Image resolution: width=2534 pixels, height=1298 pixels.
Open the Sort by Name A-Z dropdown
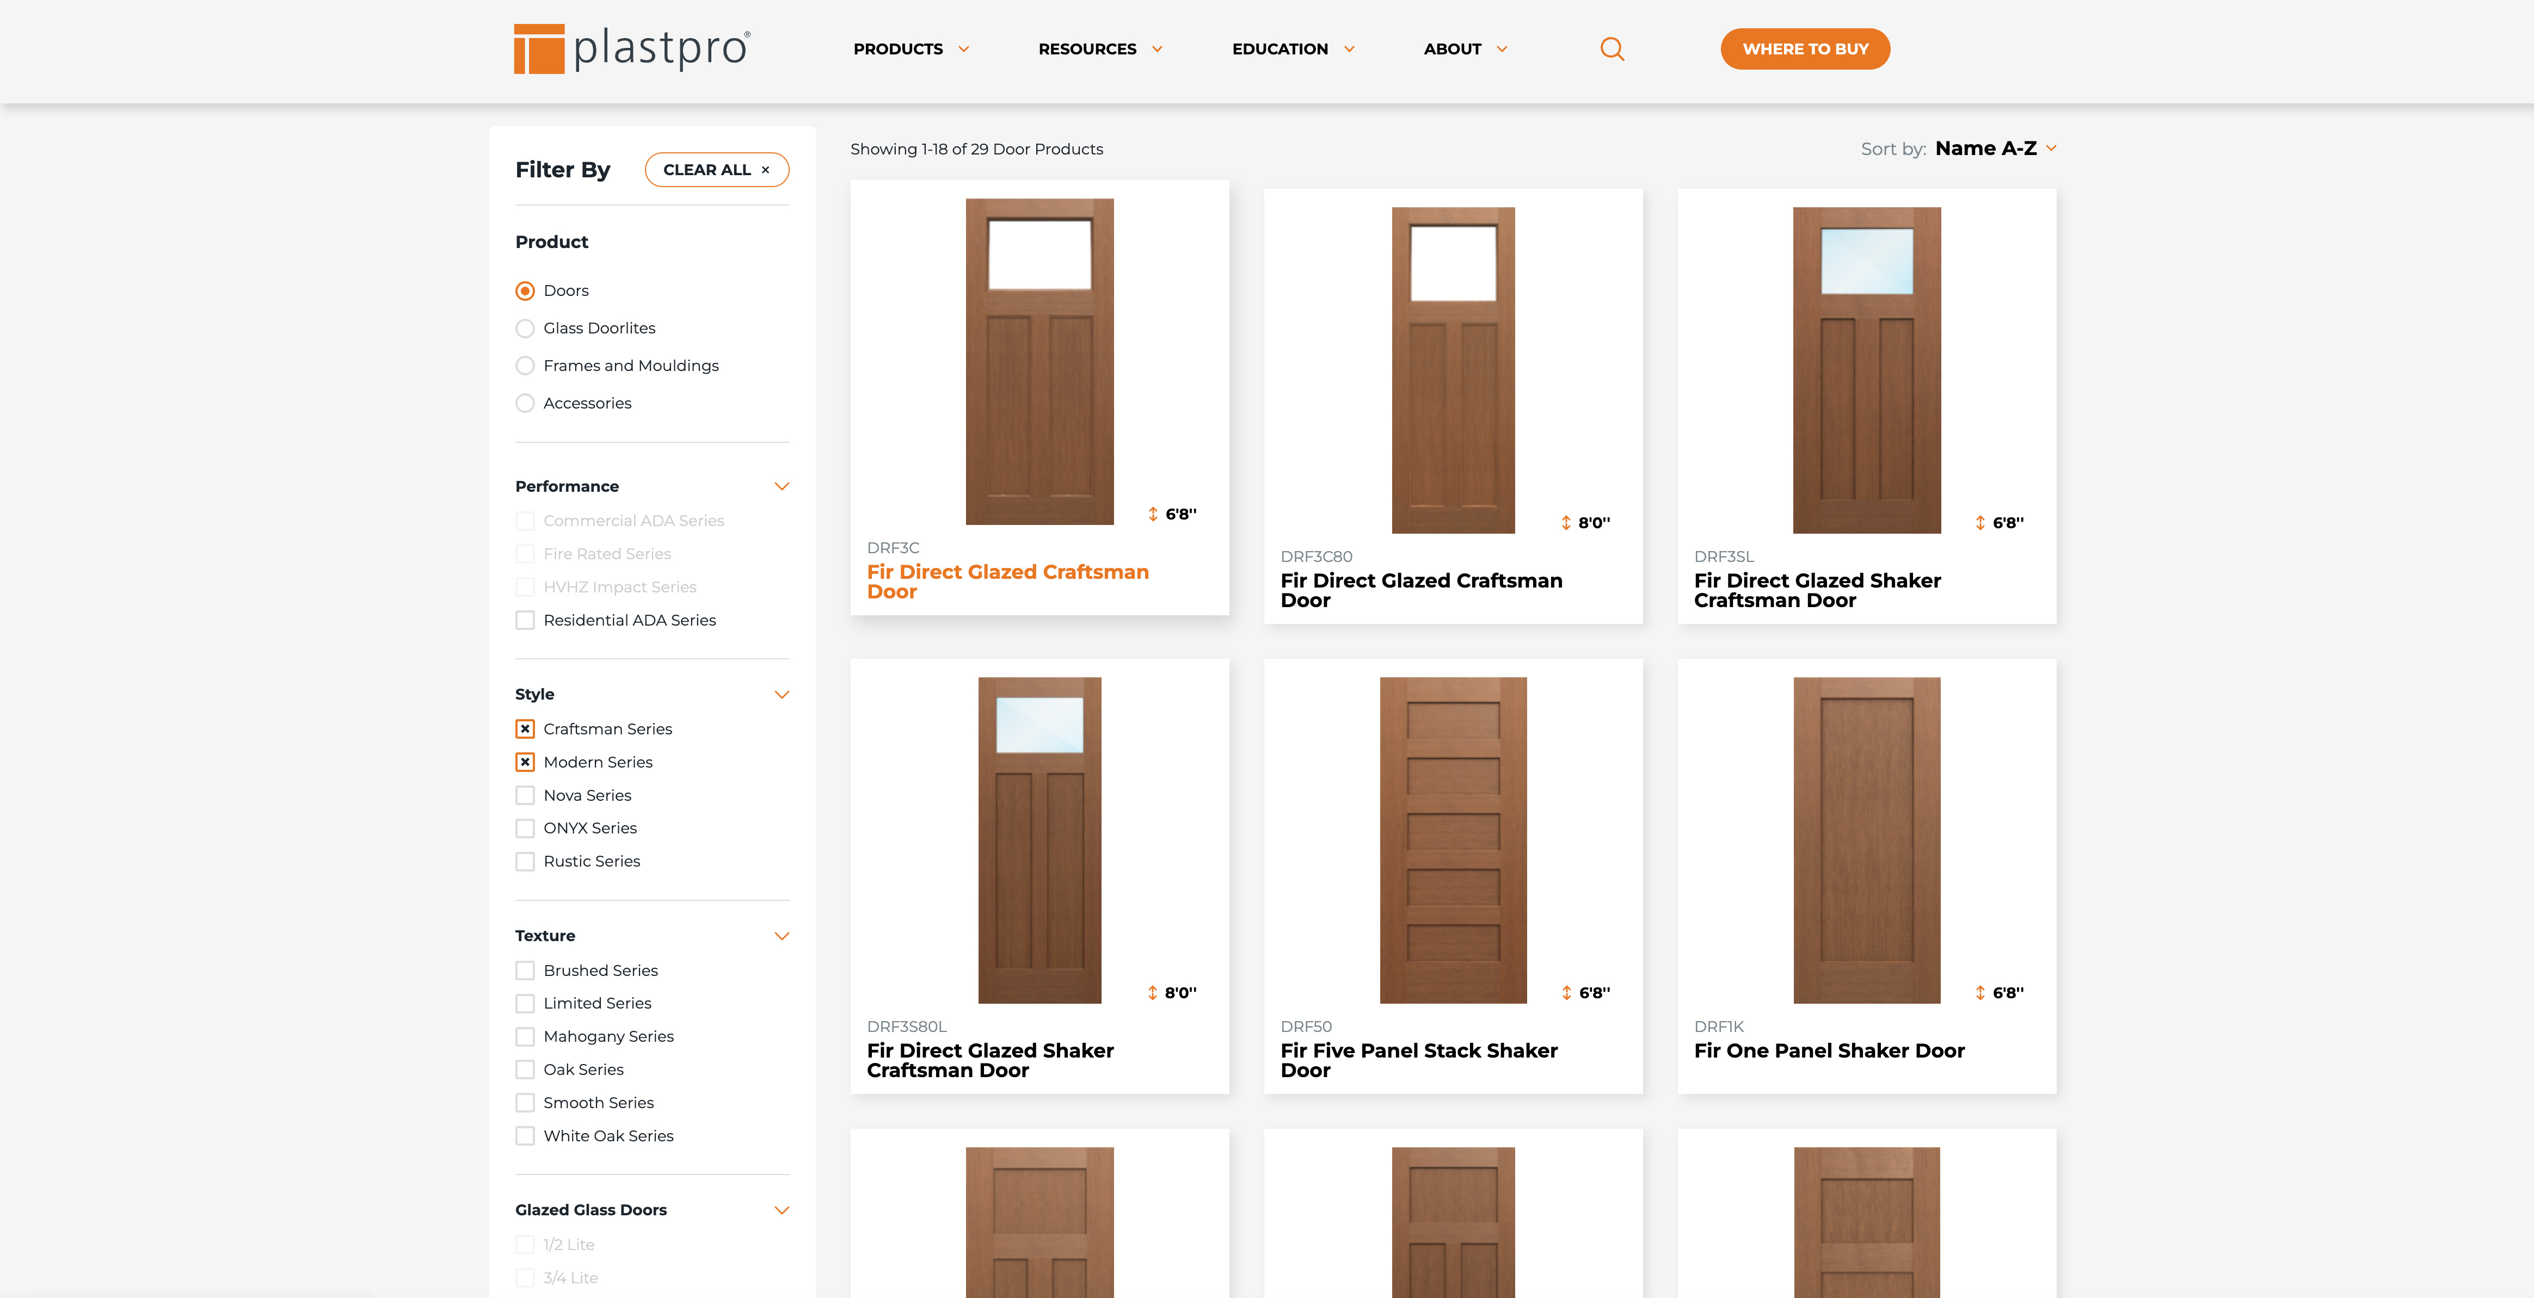(1995, 149)
